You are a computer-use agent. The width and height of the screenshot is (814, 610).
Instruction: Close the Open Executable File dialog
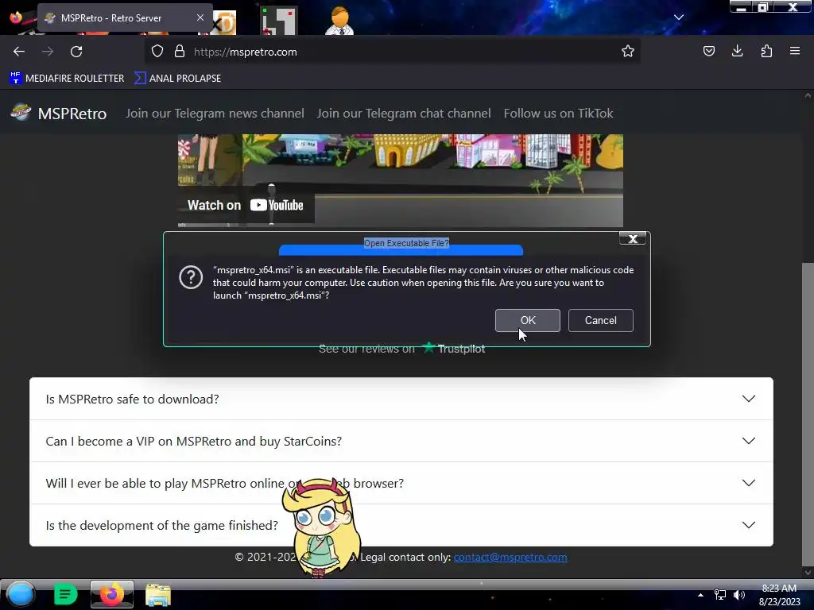tap(632, 238)
